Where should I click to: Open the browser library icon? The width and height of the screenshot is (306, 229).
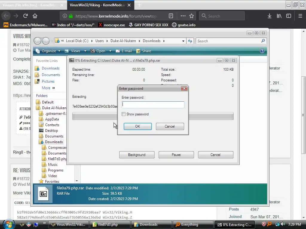pyautogui.click(x=279, y=16)
